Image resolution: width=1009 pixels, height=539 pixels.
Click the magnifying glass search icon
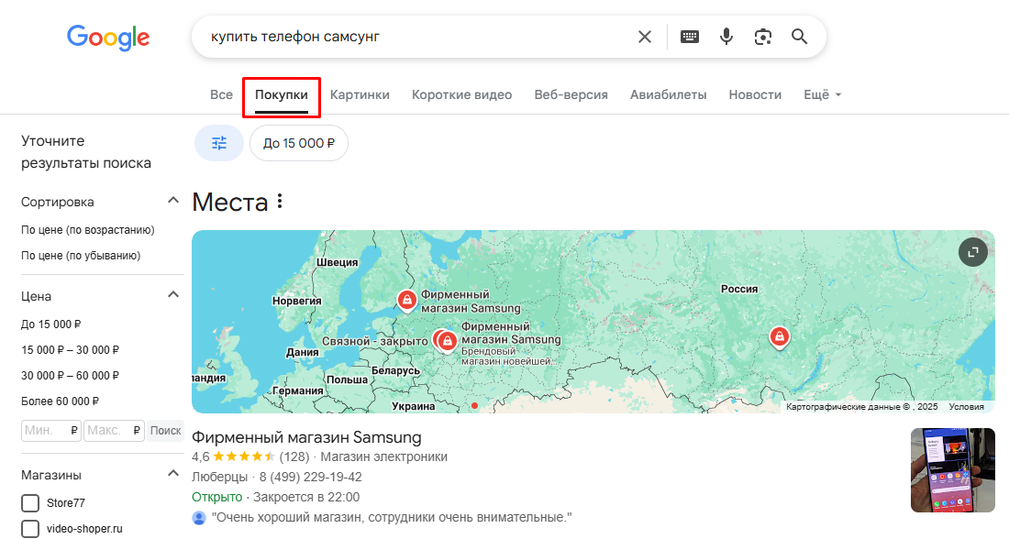click(x=798, y=36)
